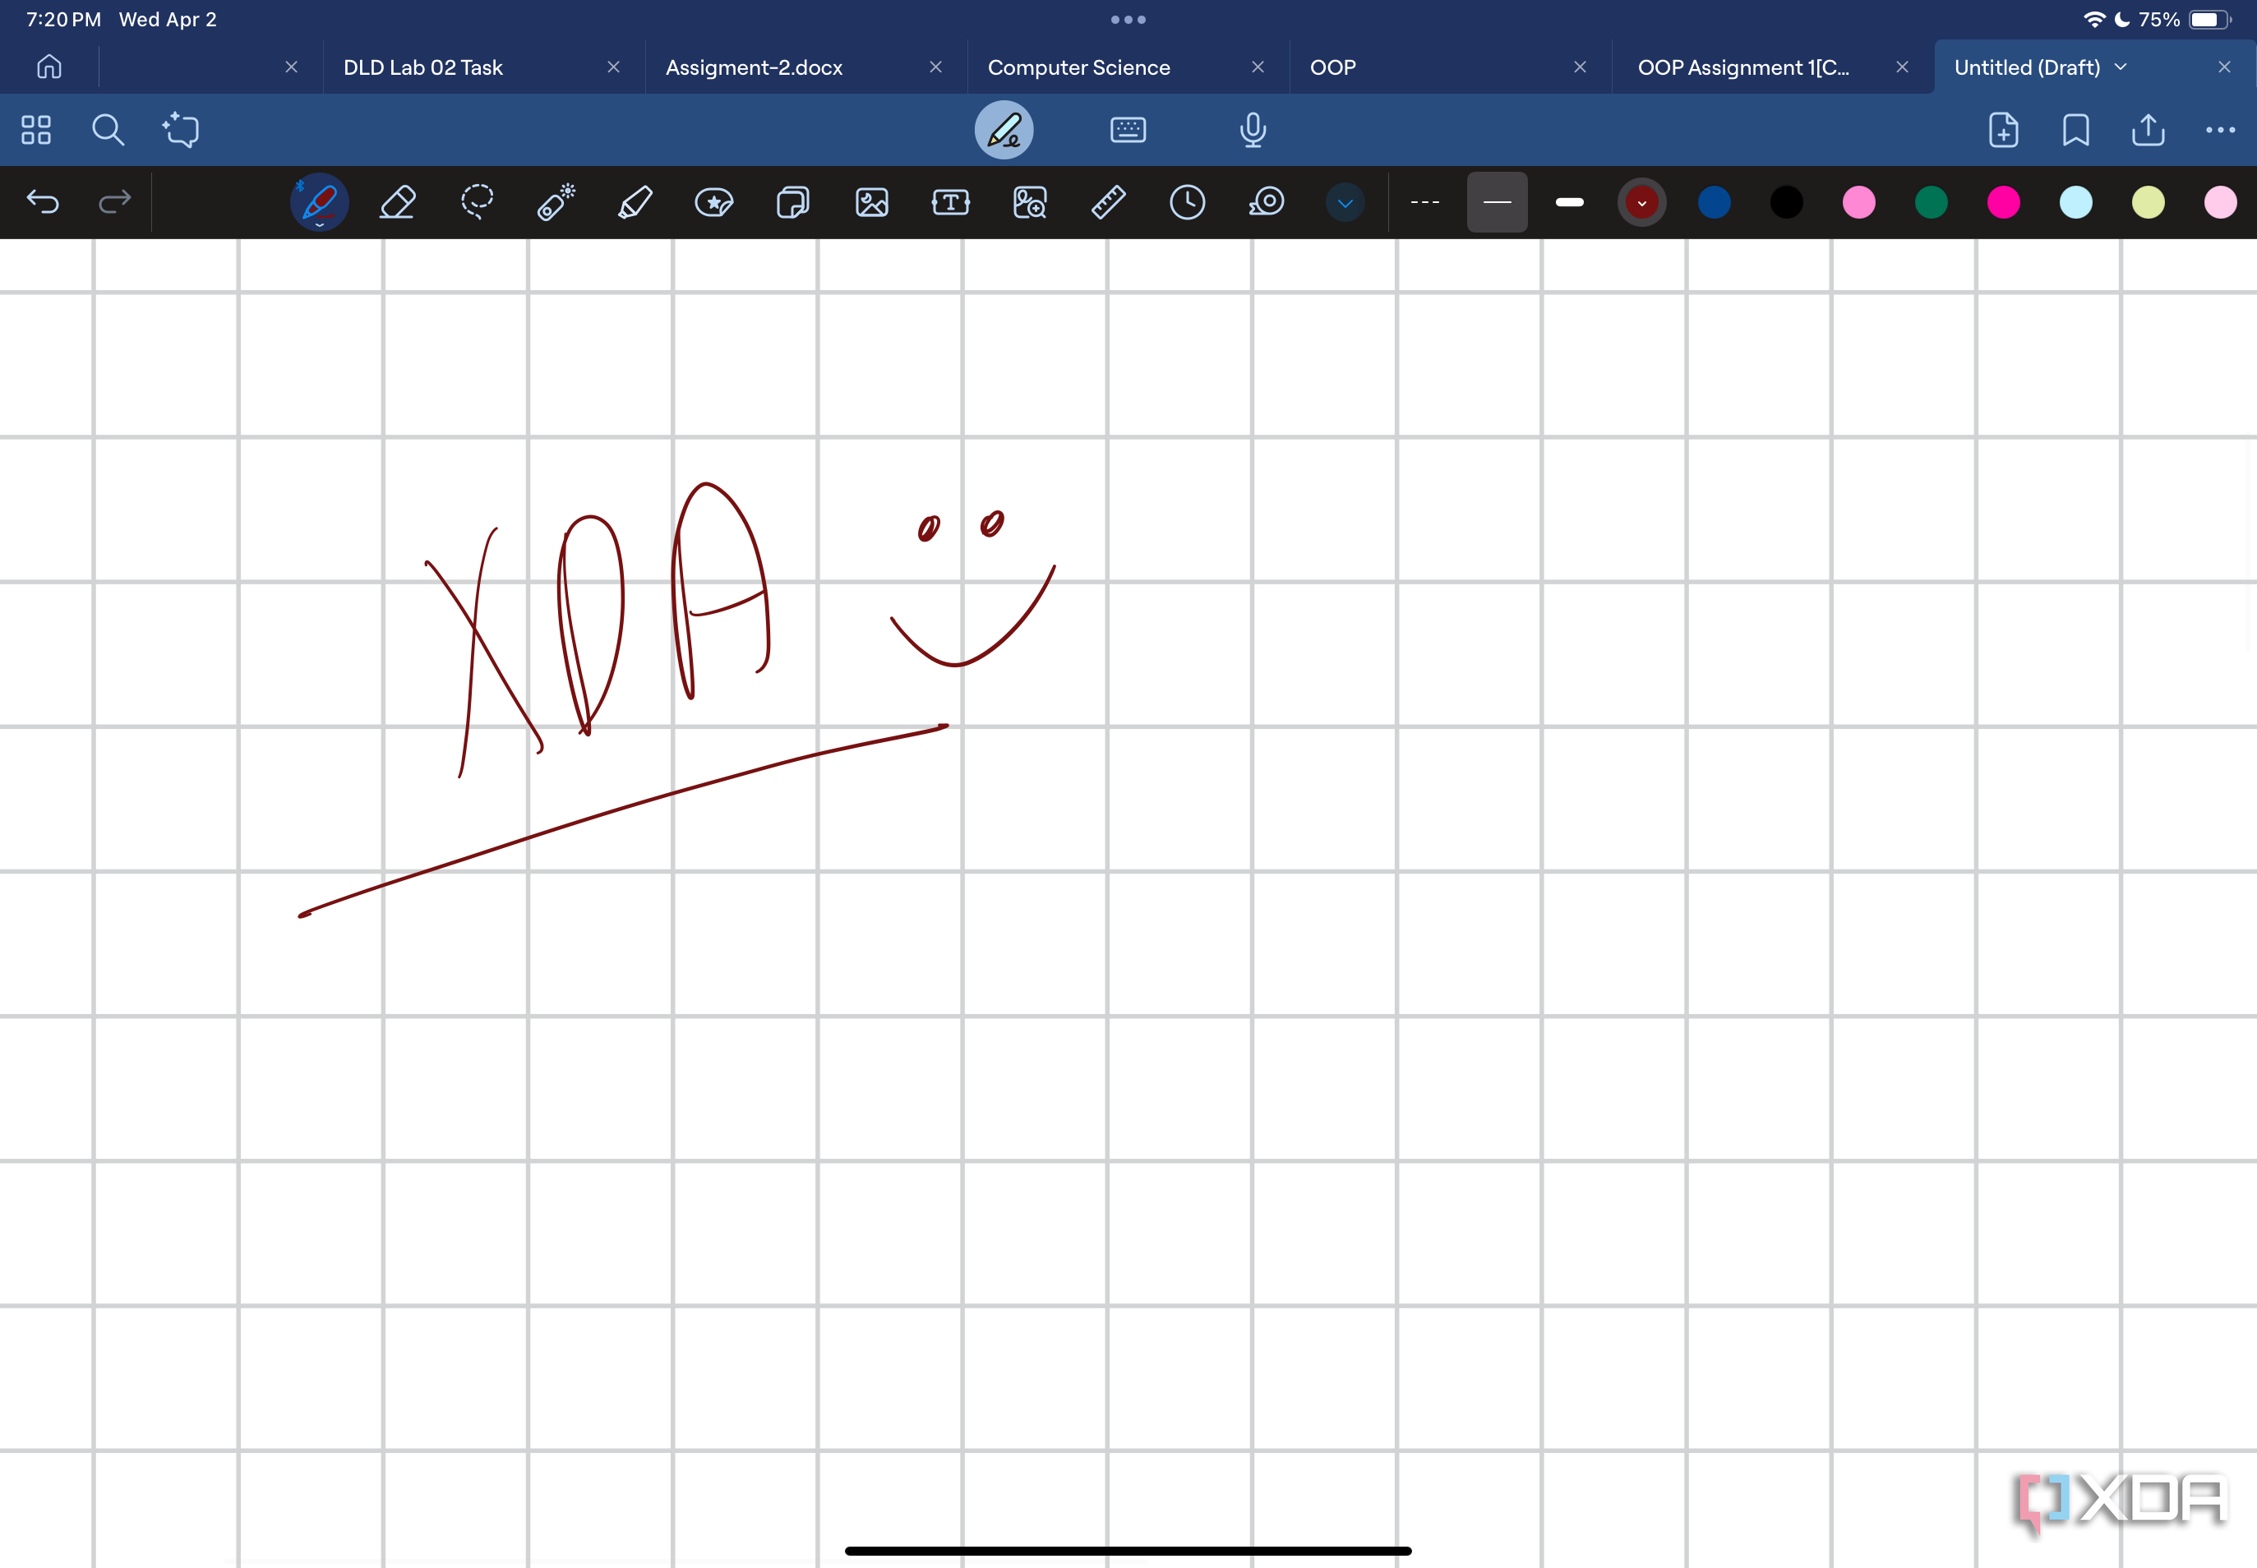This screenshot has width=2257, height=1568.
Task: Open the AI sparkle assistant icon
Action: (x=181, y=130)
